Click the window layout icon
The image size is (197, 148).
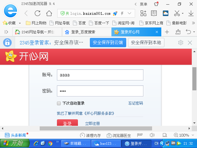click(x=165, y=135)
